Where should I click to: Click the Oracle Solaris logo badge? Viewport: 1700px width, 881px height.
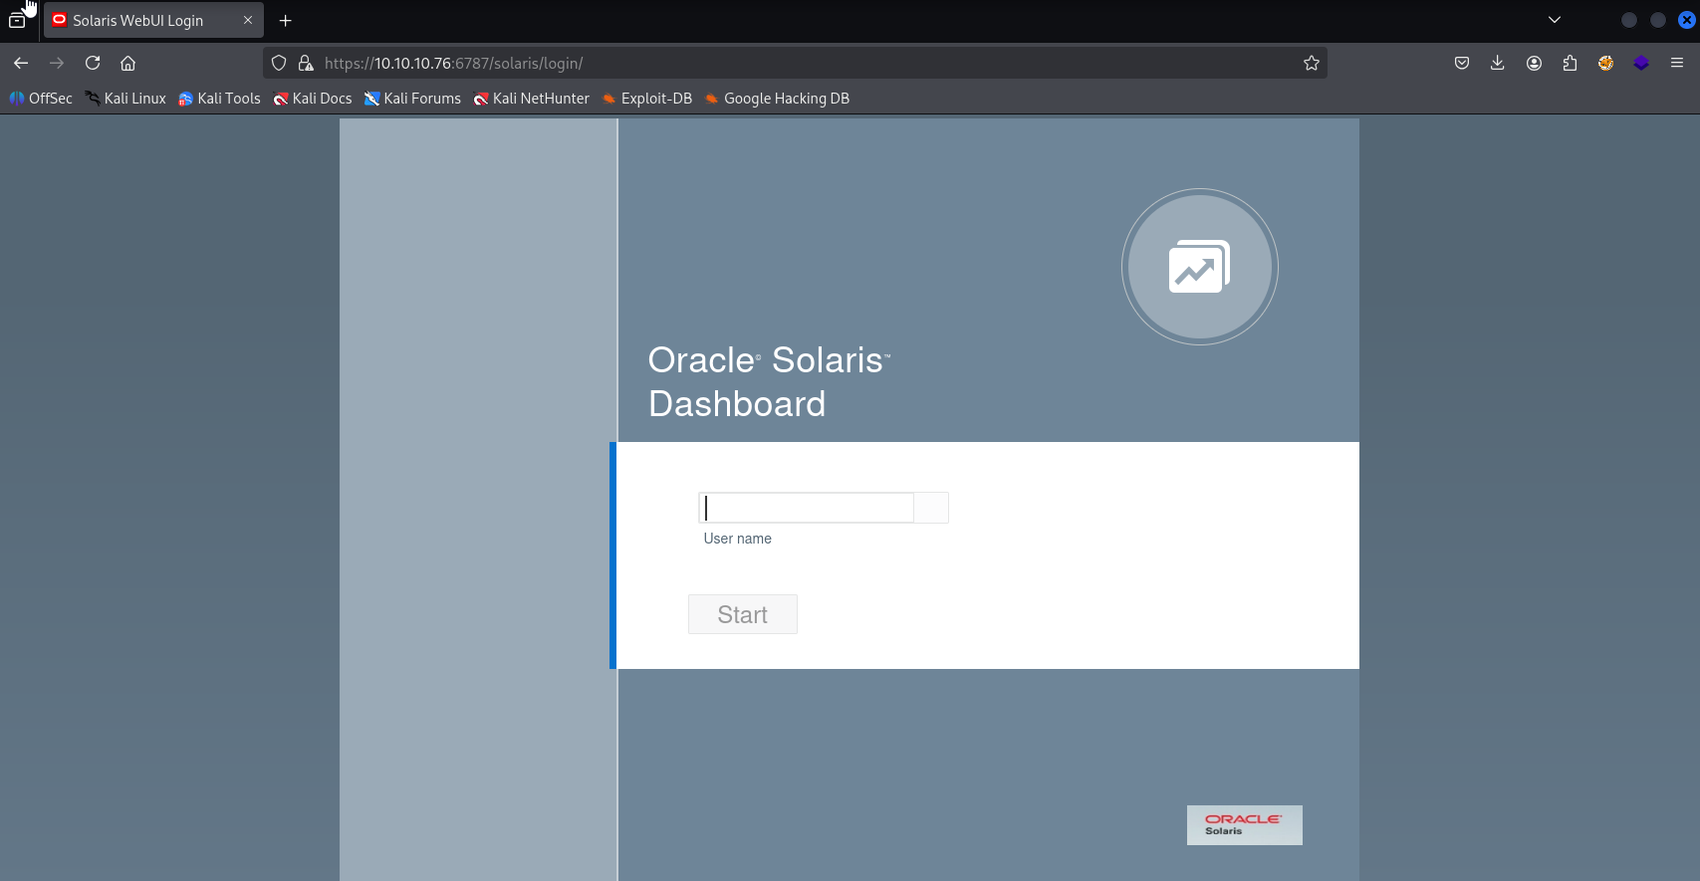tap(1245, 825)
